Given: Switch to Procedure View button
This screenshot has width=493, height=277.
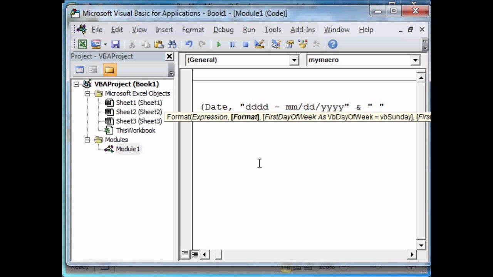Looking at the screenshot, I should pos(185,254).
